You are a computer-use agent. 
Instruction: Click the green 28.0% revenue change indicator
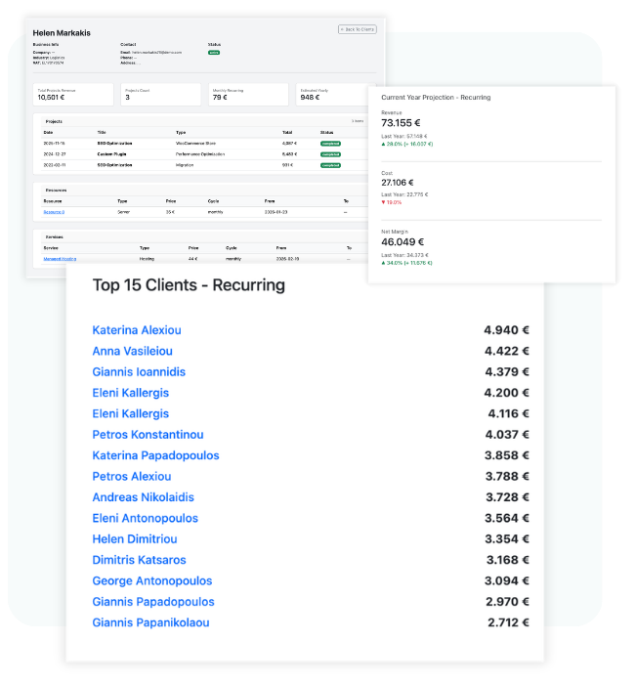[407, 144]
